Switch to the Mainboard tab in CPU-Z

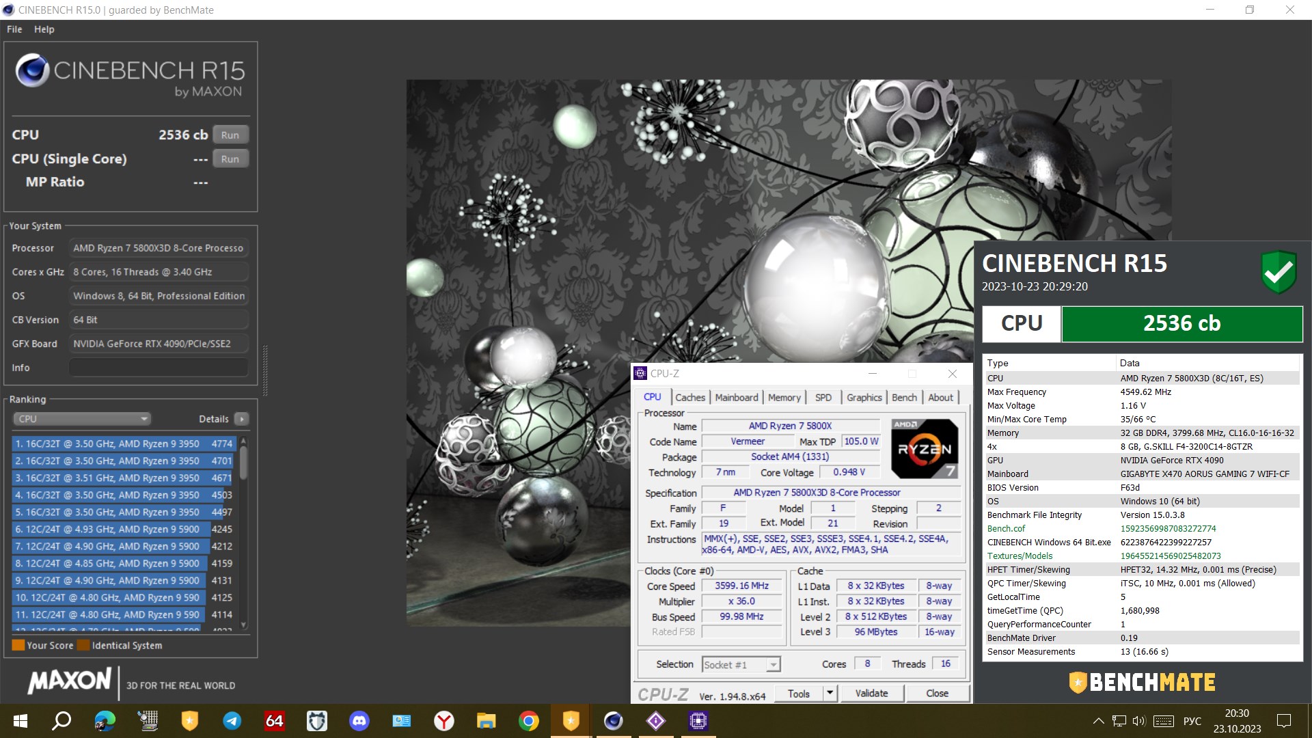click(x=737, y=397)
